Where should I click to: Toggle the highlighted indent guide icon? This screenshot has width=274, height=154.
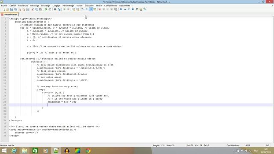point(91,9)
